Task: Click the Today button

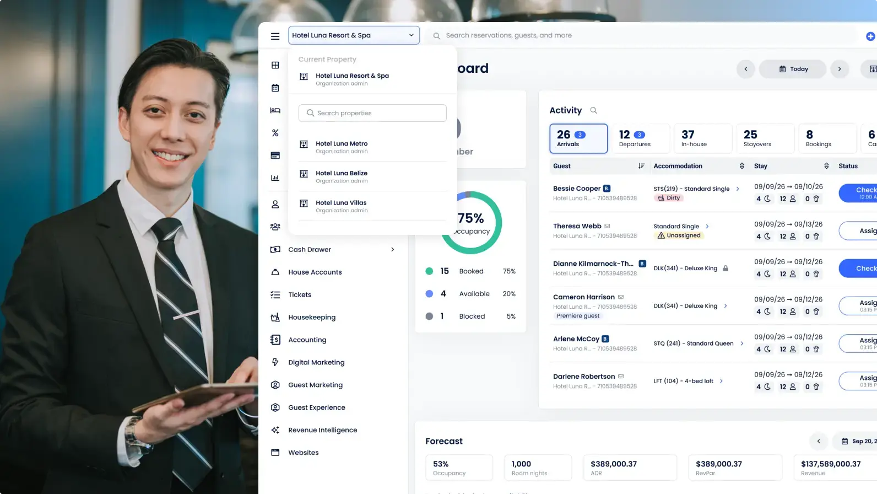Action: point(793,69)
